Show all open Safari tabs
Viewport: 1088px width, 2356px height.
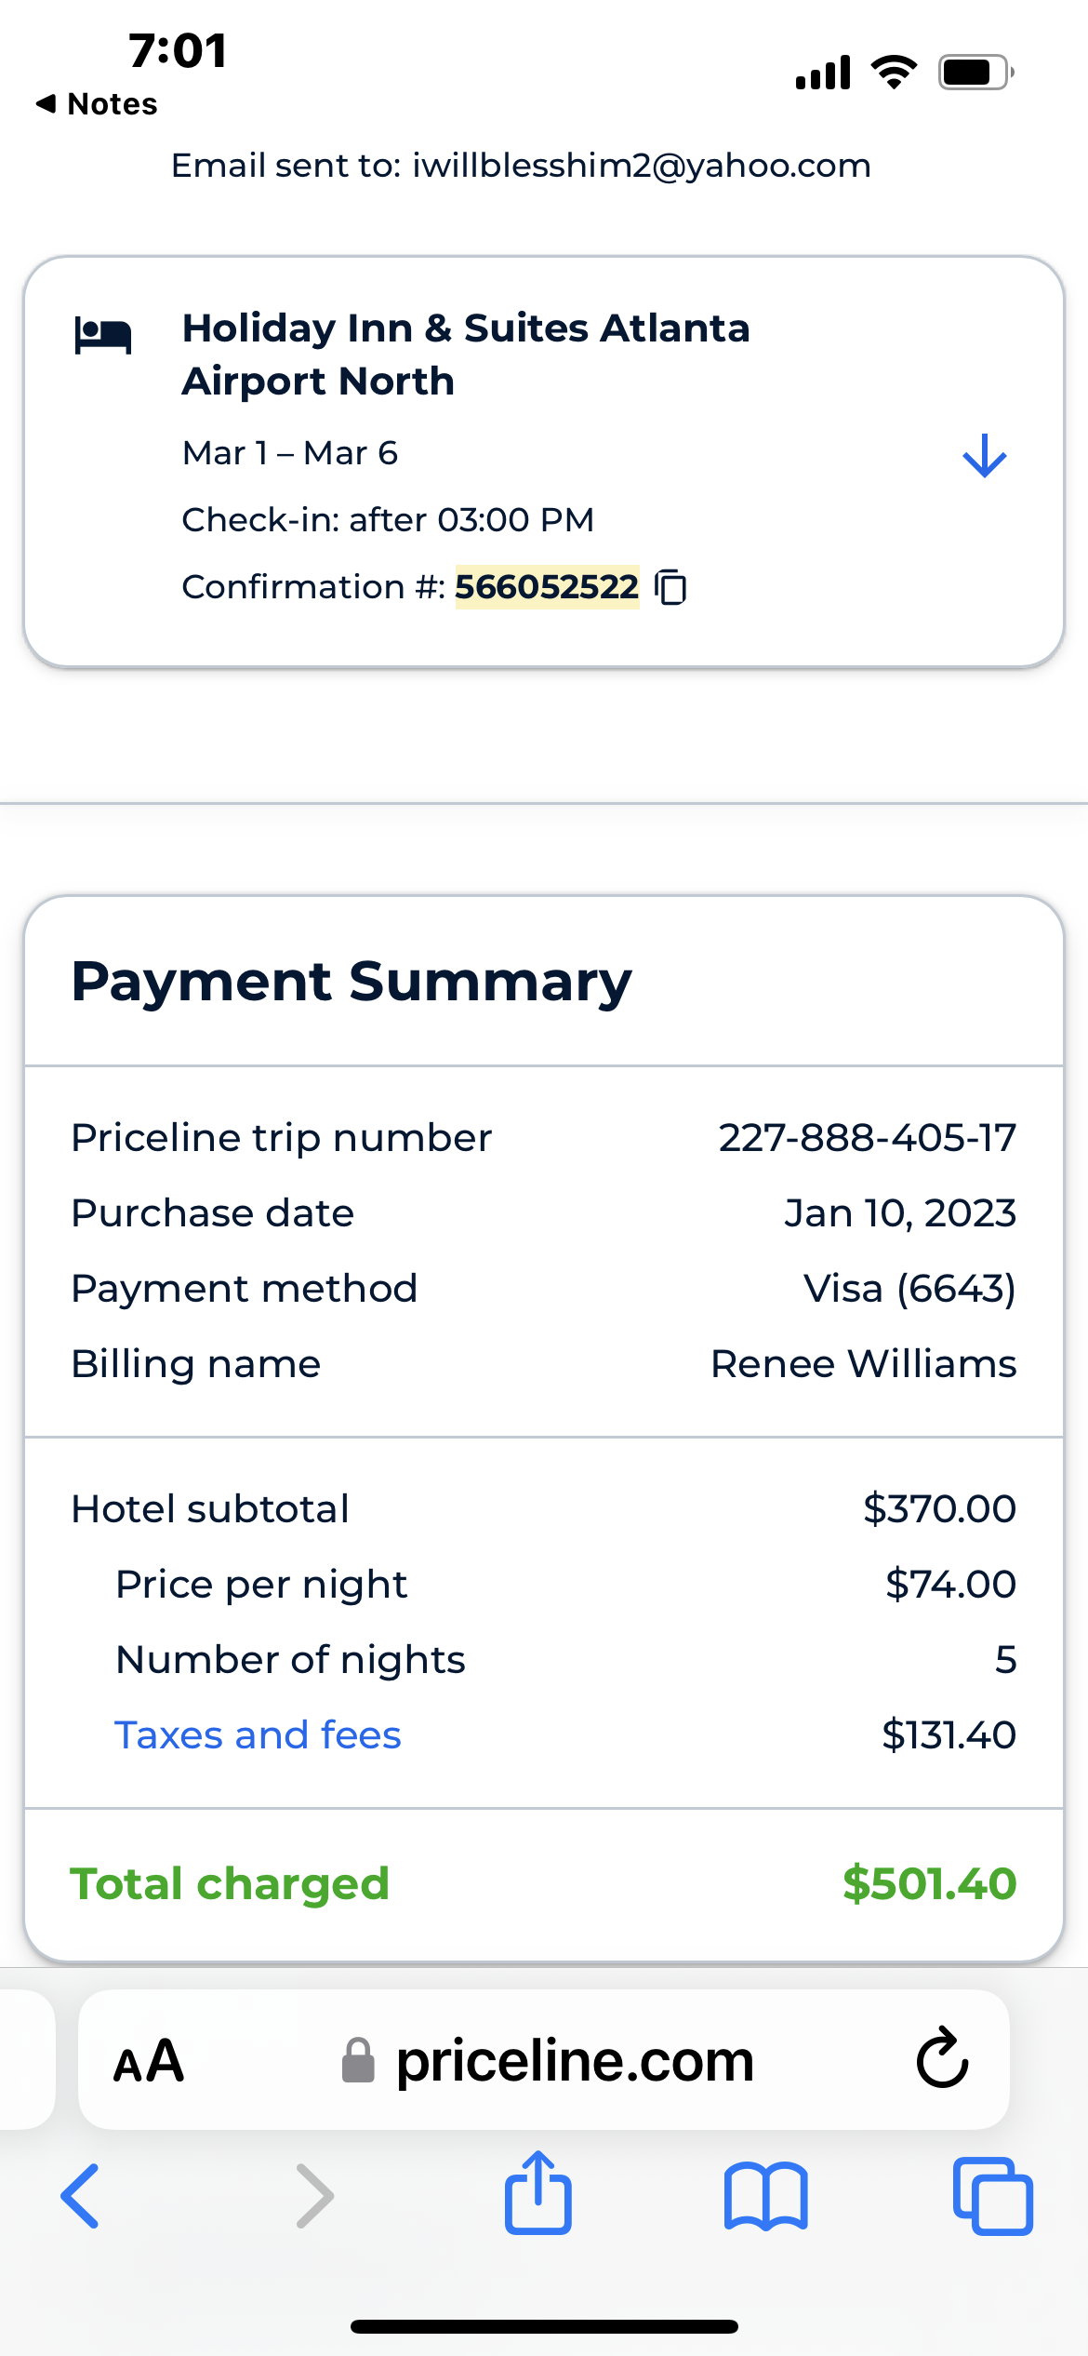[992, 2196]
